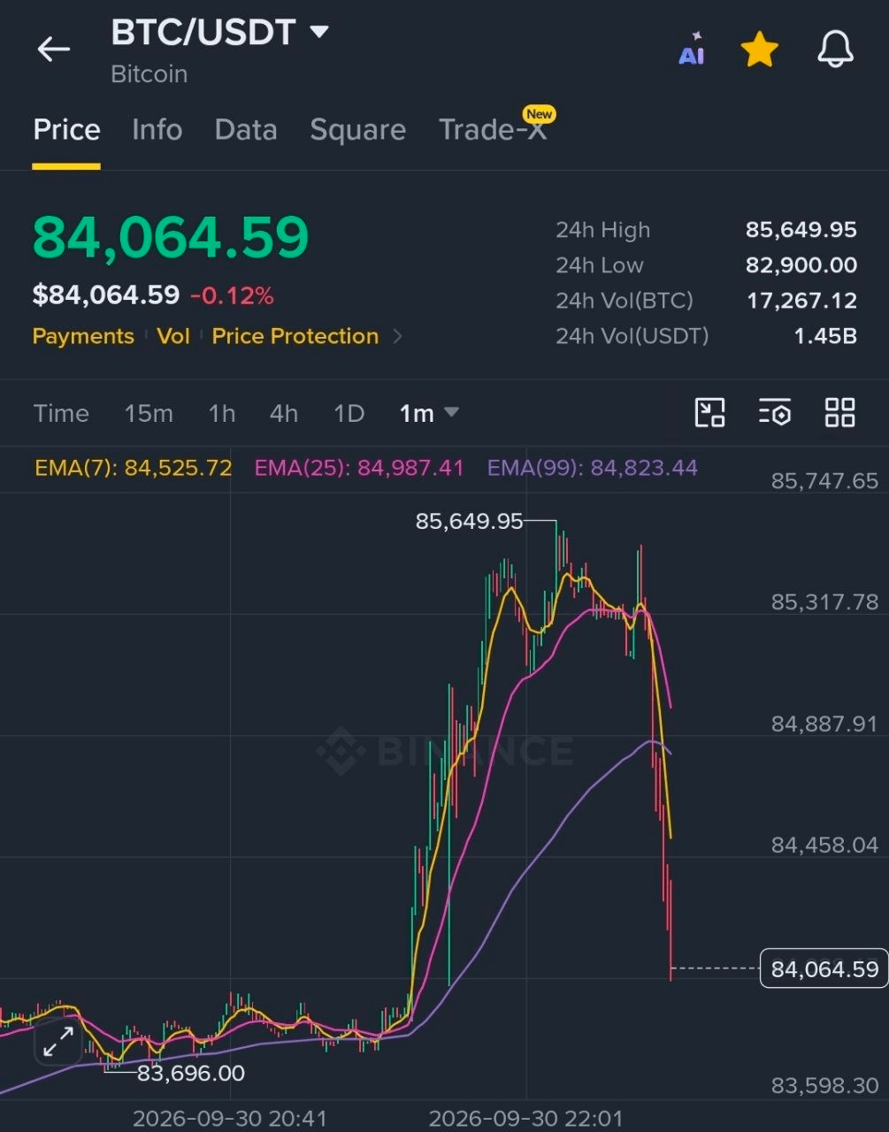Tap the large green 84,064.59 price
The image size is (889, 1132).
171,237
